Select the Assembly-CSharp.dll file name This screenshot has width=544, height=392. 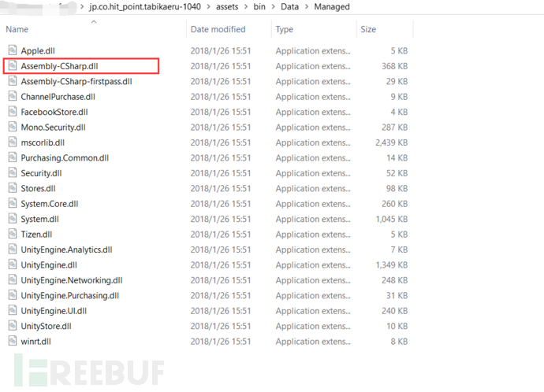(x=59, y=66)
